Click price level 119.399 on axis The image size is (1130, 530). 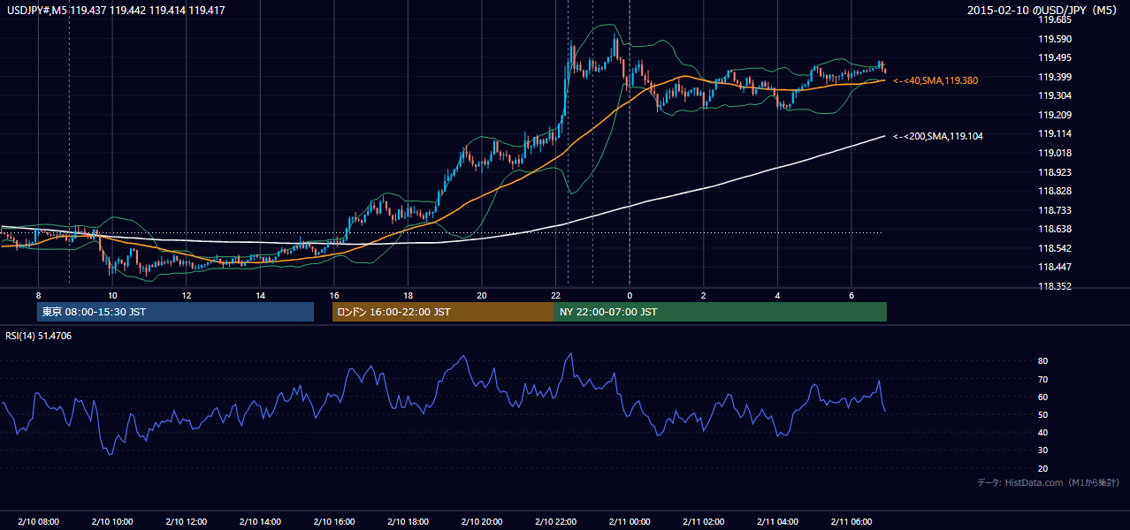[x=1054, y=77]
